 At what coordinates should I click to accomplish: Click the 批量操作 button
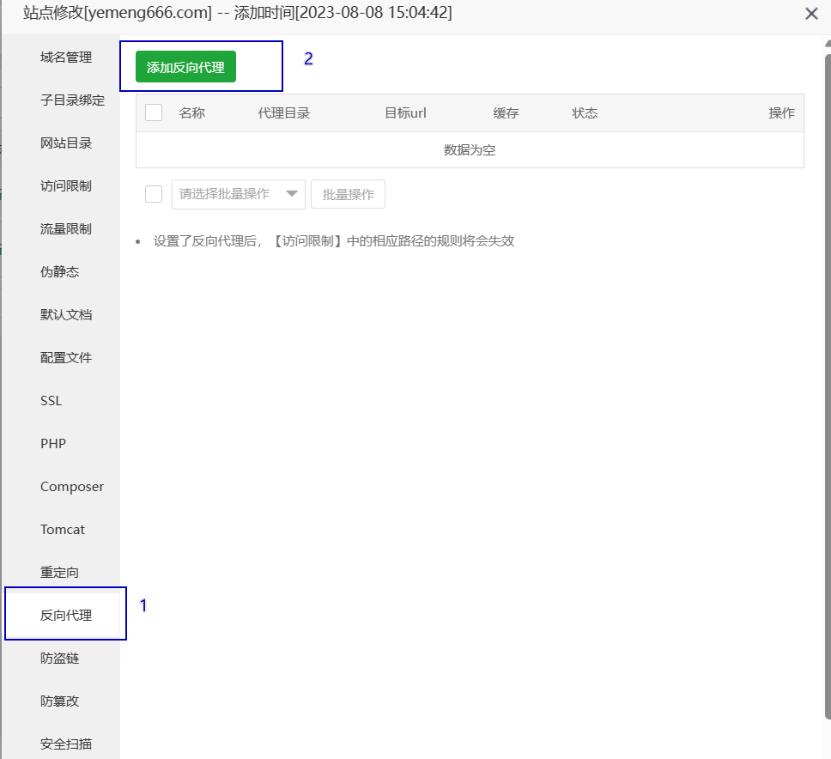pos(348,194)
